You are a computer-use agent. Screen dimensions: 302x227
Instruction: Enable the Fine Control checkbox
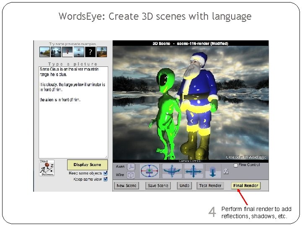[x=236, y=165]
